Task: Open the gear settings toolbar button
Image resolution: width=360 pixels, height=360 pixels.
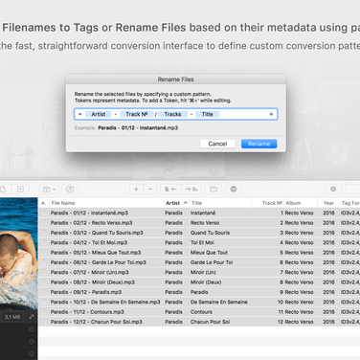Action: click(x=333, y=189)
